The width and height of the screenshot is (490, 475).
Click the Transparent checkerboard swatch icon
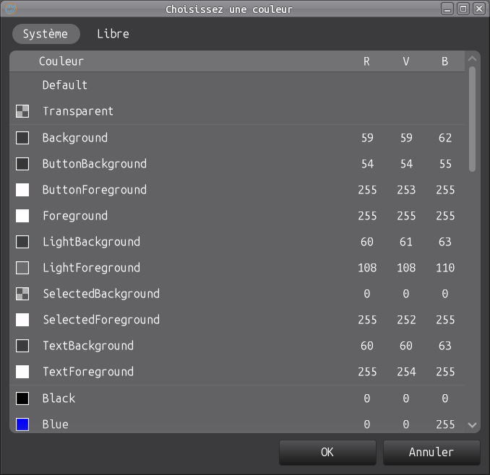click(22, 112)
